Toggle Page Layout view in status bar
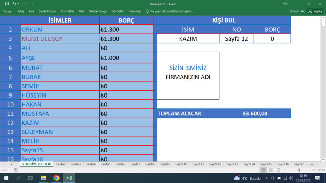The height and width of the screenshot is (183, 326). [x=271, y=169]
